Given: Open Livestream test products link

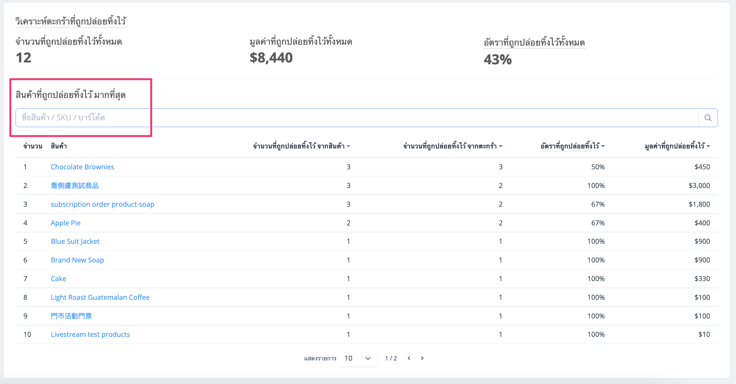Looking at the screenshot, I should click(x=90, y=334).
